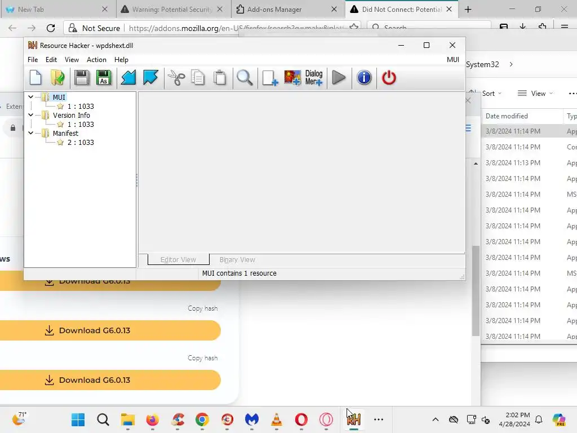The height and width of the screenshot is (433, 577).
Task: Open a file with the folder icon
Action: (x=57, y=78)
